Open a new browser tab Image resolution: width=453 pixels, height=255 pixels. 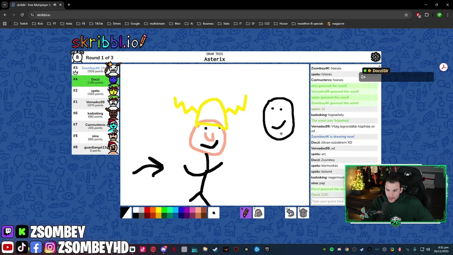[x=69, y=5]
